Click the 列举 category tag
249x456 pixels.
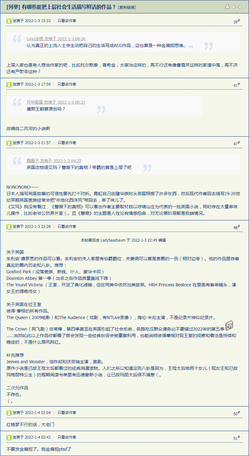[x=13, y=7]
